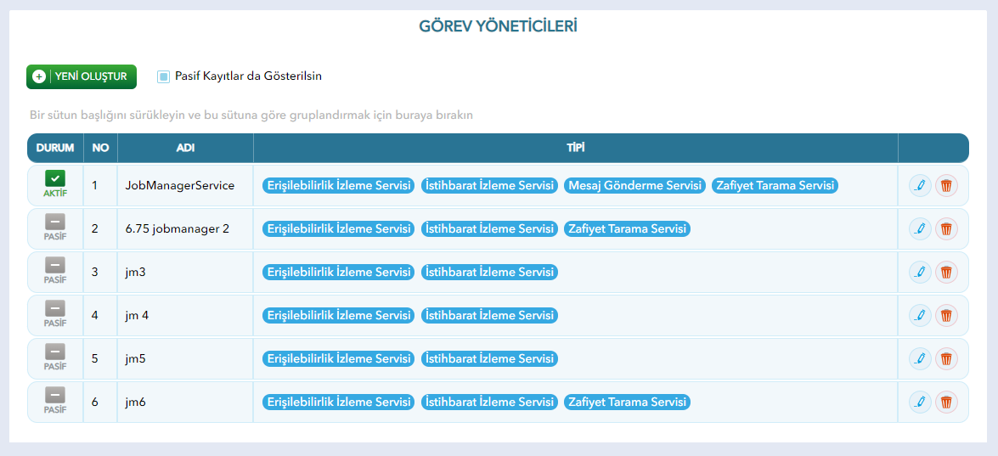This screenshot has height=456, width=998.
Task: Click the number 1 cell of JobManagerService
Action: click(100, 186)
